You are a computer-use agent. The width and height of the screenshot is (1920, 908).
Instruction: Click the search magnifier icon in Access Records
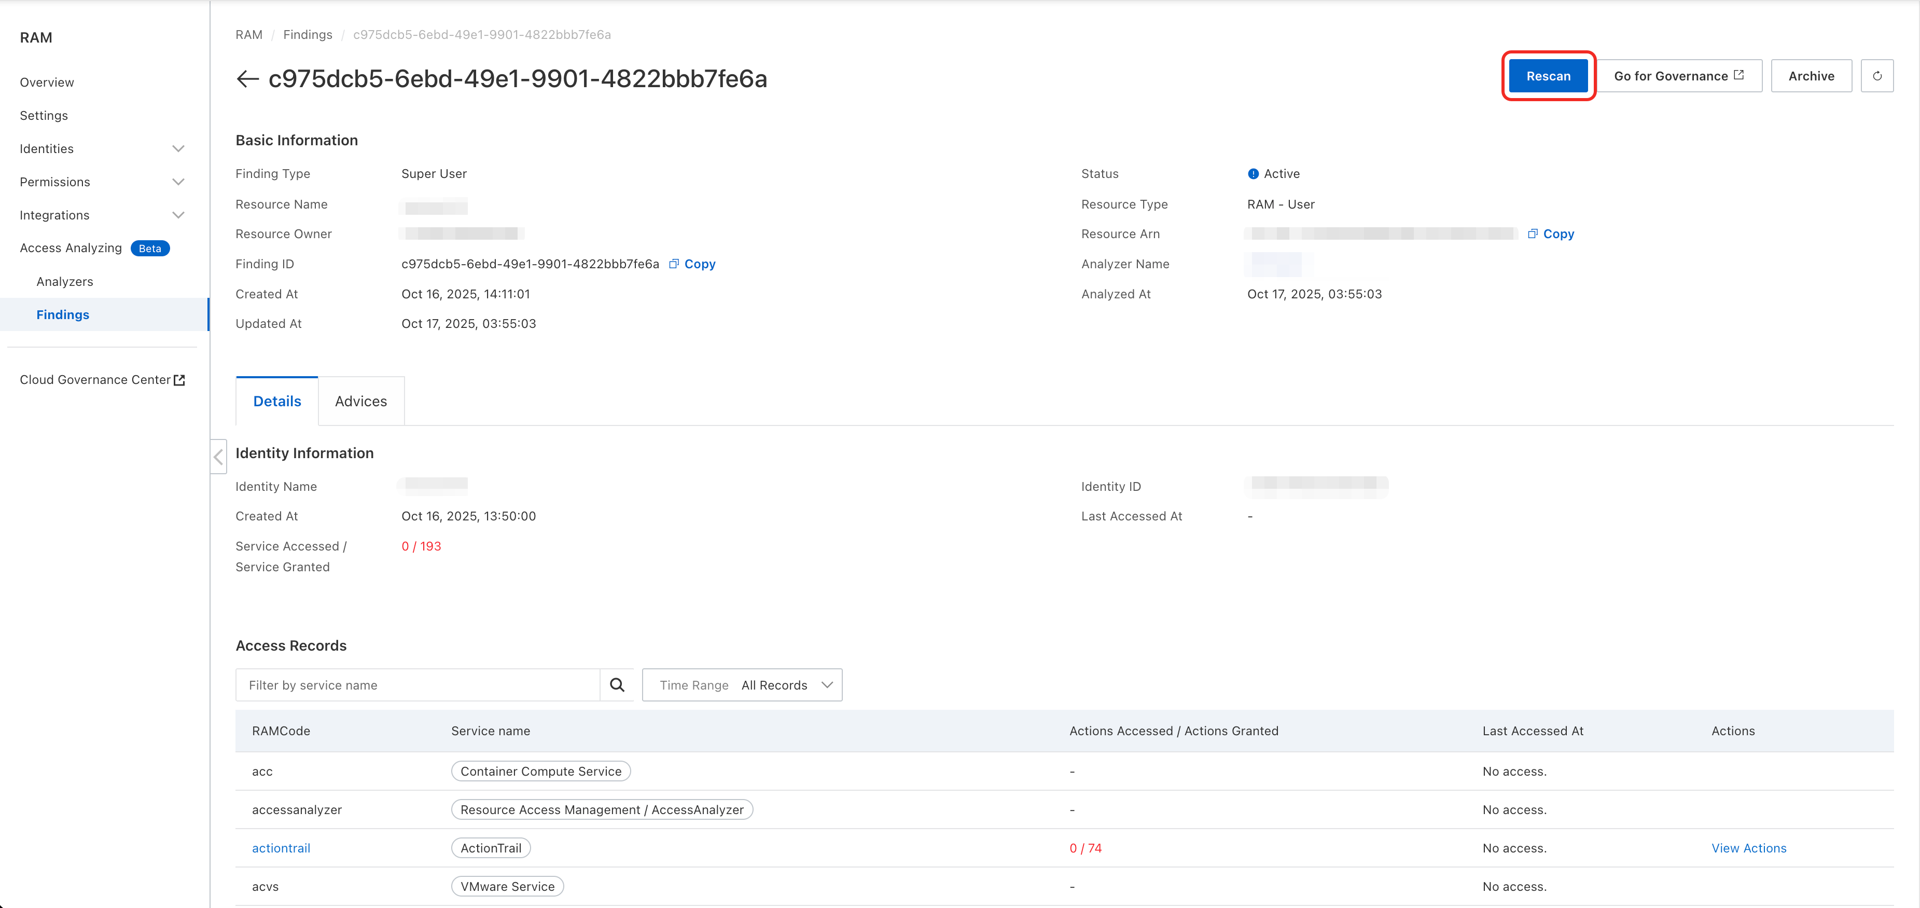(x=616, y=684)
